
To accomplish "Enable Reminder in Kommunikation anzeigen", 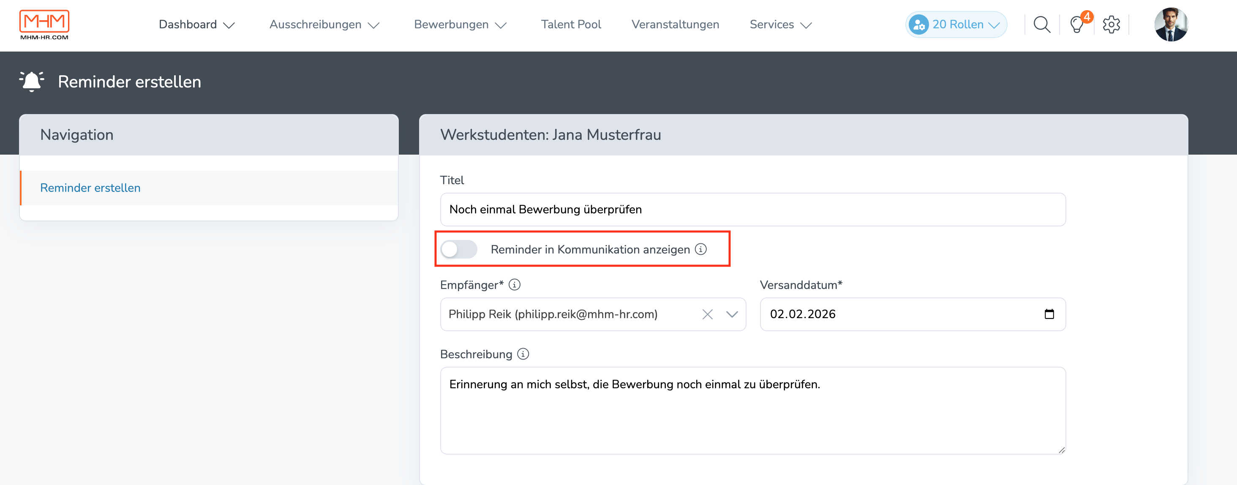I will [x=459, y=249].
